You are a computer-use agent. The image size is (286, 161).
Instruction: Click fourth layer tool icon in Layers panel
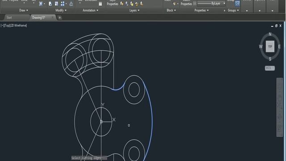pos(136,4)
